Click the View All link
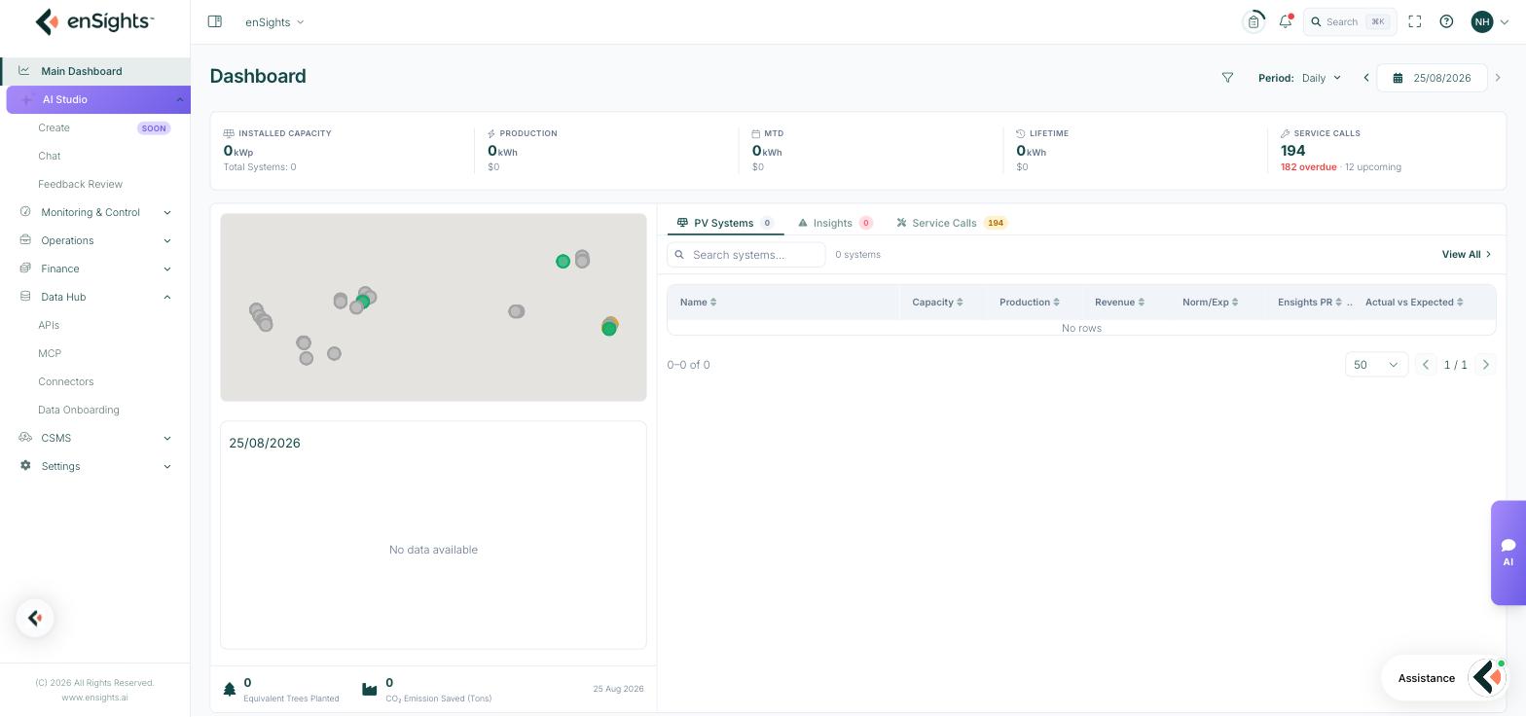This screenshot has width=1526, height=717. point(1467,255)
